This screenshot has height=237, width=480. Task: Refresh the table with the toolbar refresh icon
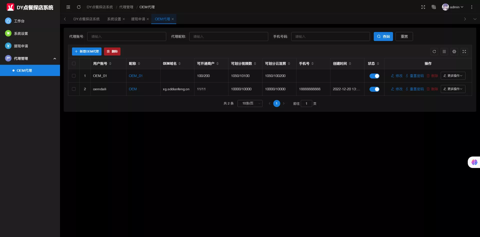(434, 51)
